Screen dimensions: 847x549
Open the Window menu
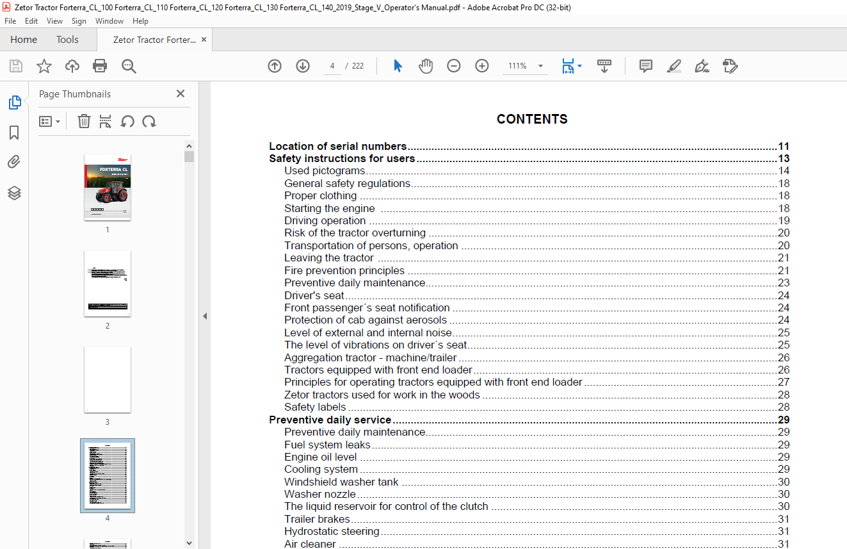(x=109, y=21)
